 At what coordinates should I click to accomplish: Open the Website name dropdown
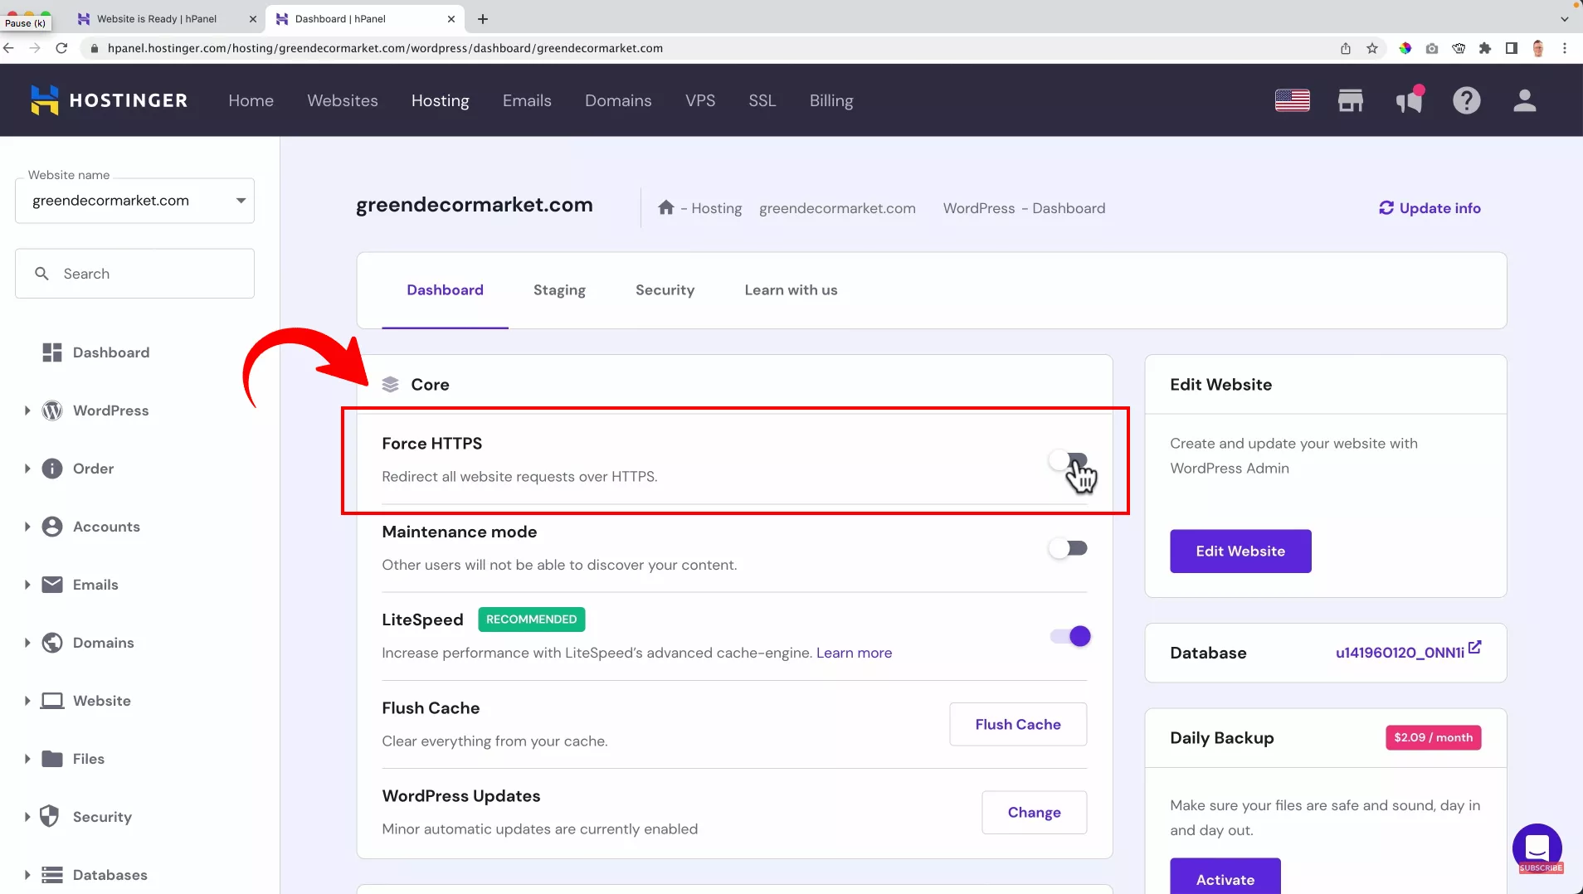pos(240,200)
